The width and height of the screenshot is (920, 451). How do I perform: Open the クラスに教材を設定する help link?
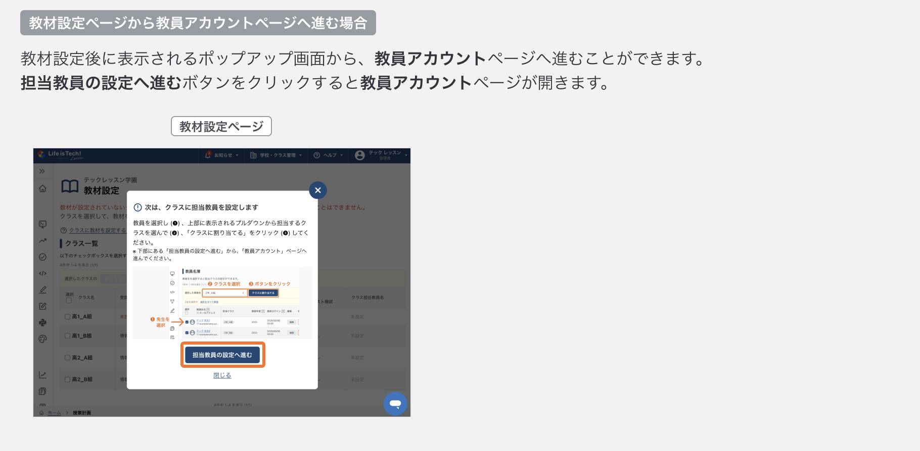pyautogui.click(x=98, y=230)
